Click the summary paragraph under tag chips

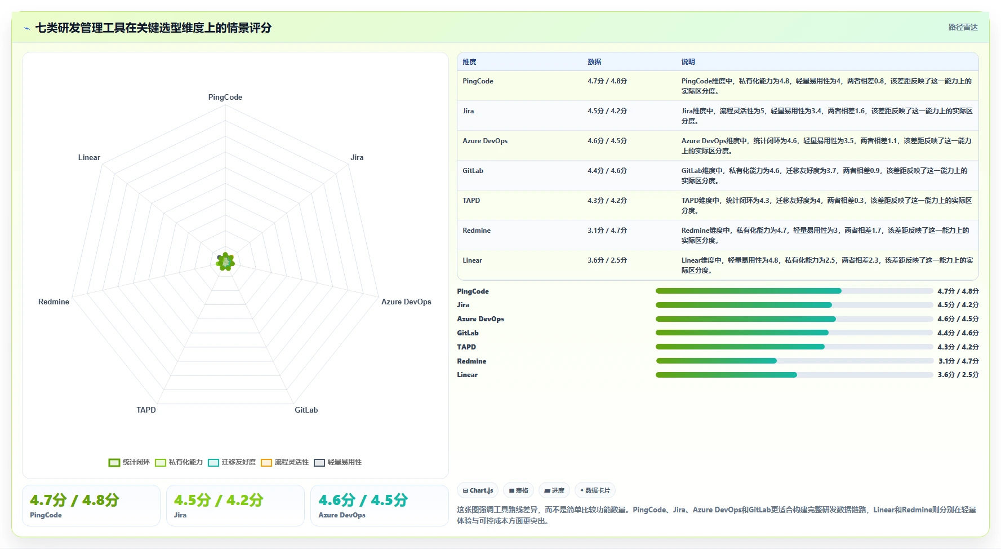coord(717,515)
